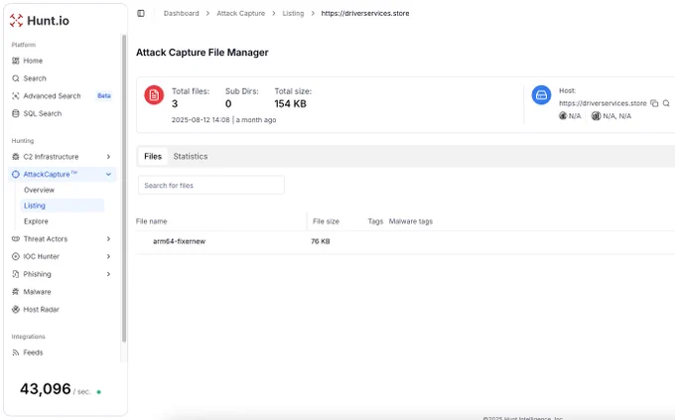
Task: Click the sidebar vertical scrollbar
Action: (x=124, y=189)
